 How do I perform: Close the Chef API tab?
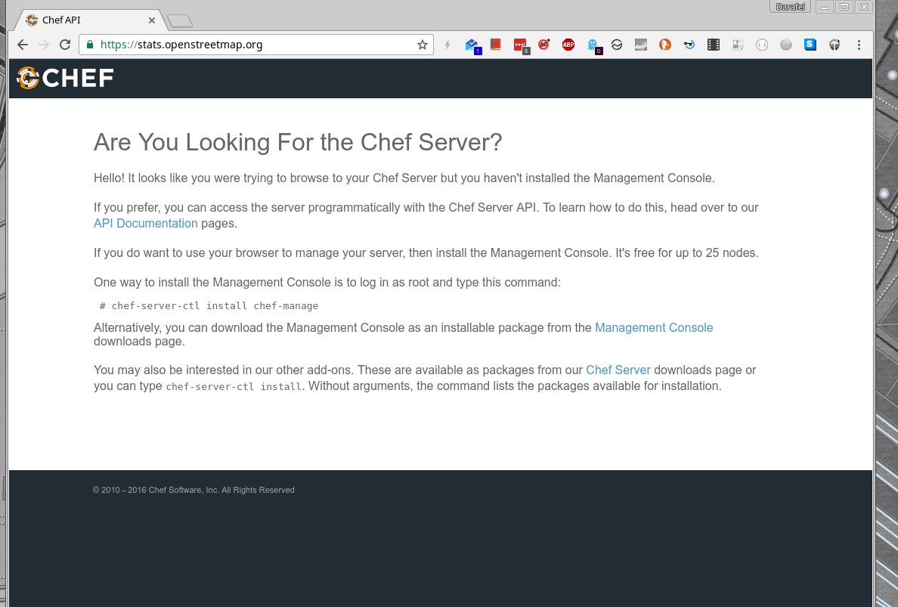click(x=152, y=20)
